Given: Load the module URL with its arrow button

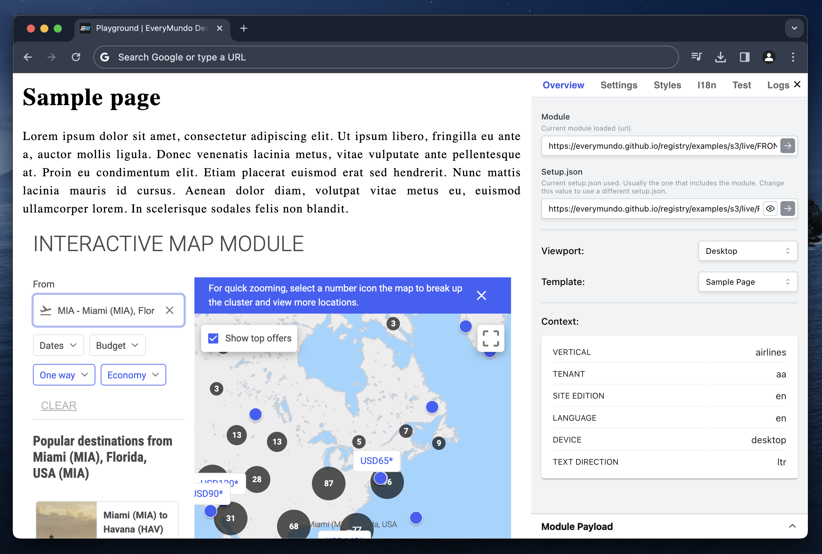Looking at the screenshot, I should (x=787, y=146).
